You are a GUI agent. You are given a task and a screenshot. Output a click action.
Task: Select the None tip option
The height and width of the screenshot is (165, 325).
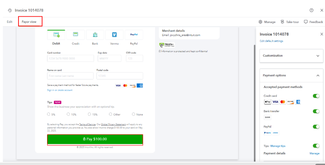[134, 114]
